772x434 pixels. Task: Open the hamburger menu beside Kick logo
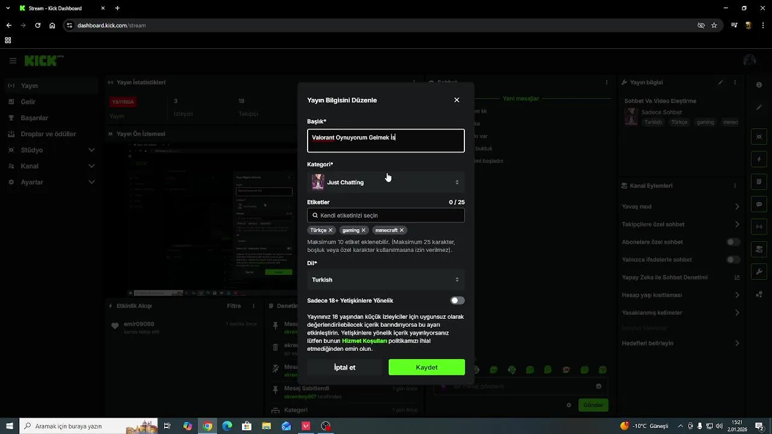pos(13,61)
